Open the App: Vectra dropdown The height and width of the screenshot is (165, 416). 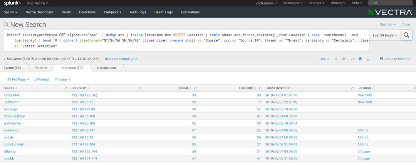[38, 3]
